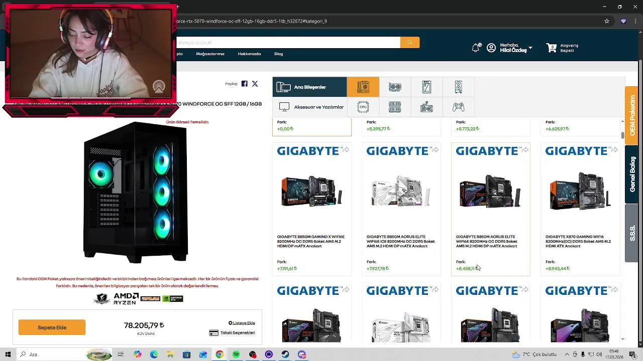Open the power supply category icon
The width and height of the screenshot is (643, 361).
pyautogui.click(x=426, y=87)
